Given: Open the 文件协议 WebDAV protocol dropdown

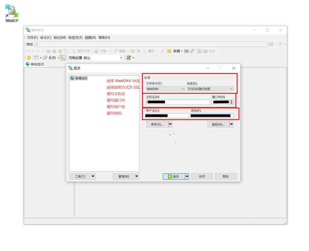Looking at the screenshot, I should (165, 89).
